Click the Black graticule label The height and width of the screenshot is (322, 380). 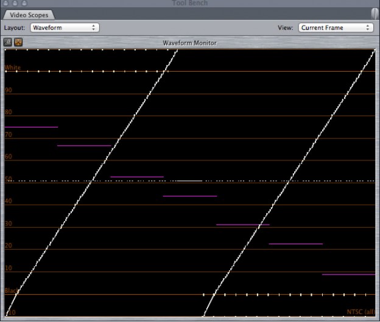pos(12,290)
